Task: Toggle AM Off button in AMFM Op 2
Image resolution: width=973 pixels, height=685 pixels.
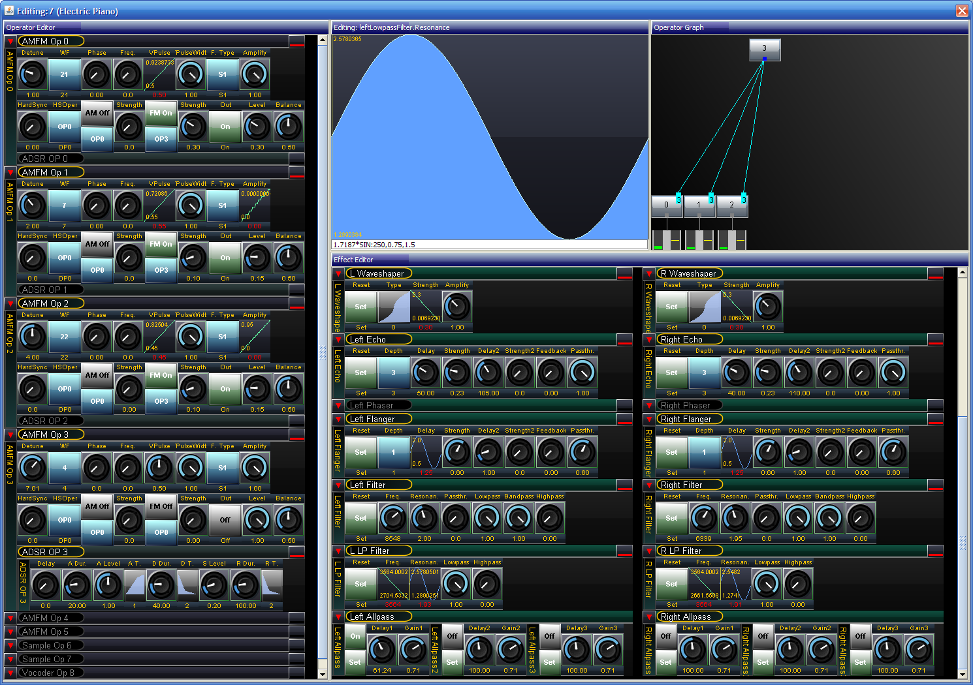Action: point(97,376)
